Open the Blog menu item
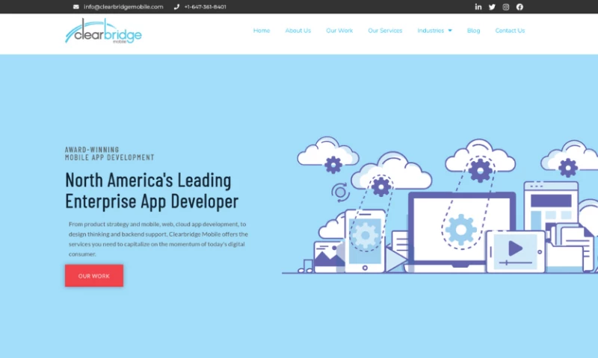Screen dimensions: 598x358 473,31
